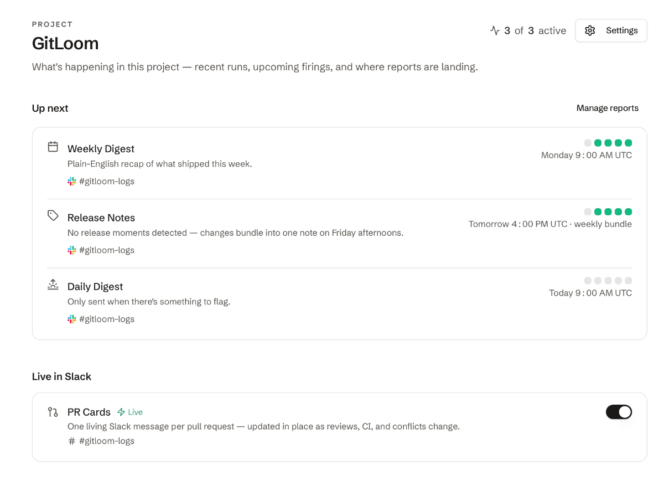Image resolution: width=664 pixels, height=491 pixels.
Task: Click the calendar icon beside Weekly Digest
Action: pyautogui.click(x=53, y=147)
